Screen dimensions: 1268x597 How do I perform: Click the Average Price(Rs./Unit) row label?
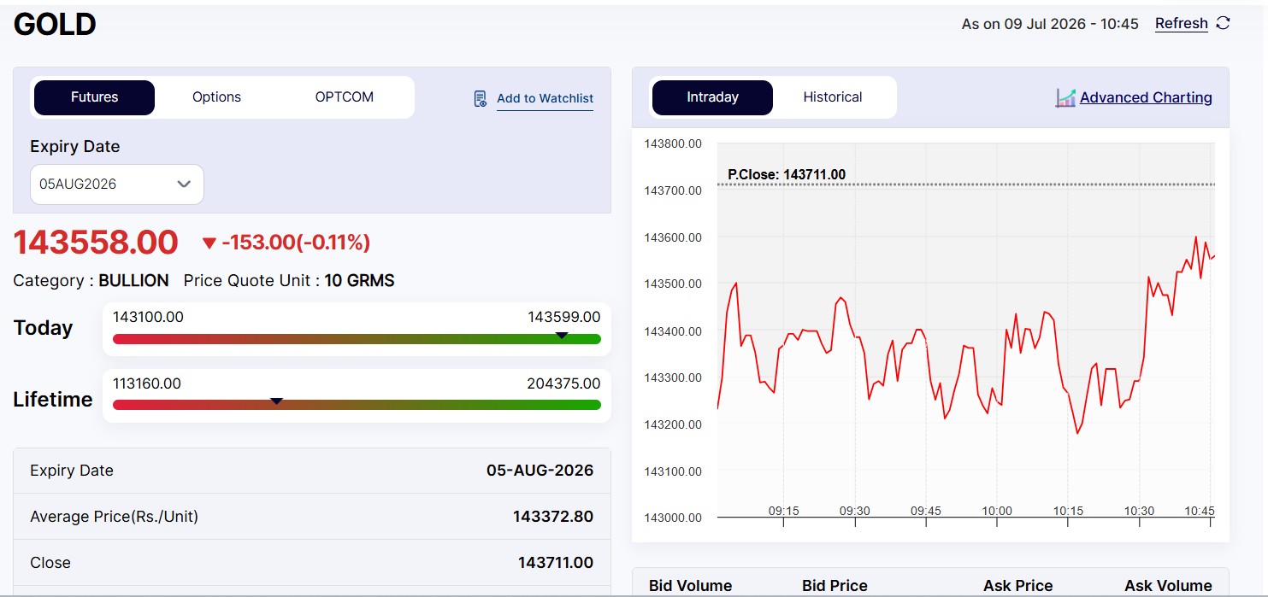point(114,517)
